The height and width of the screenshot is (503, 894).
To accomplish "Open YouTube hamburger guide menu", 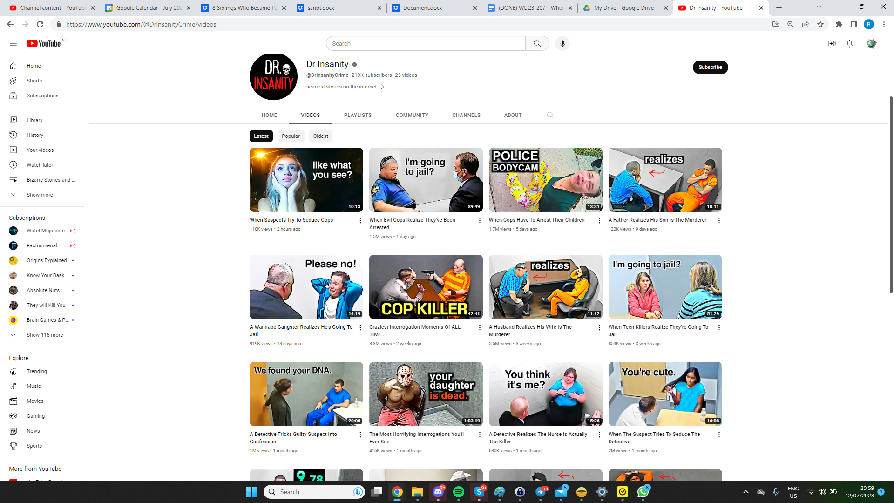I will click(x=13, y=43).
